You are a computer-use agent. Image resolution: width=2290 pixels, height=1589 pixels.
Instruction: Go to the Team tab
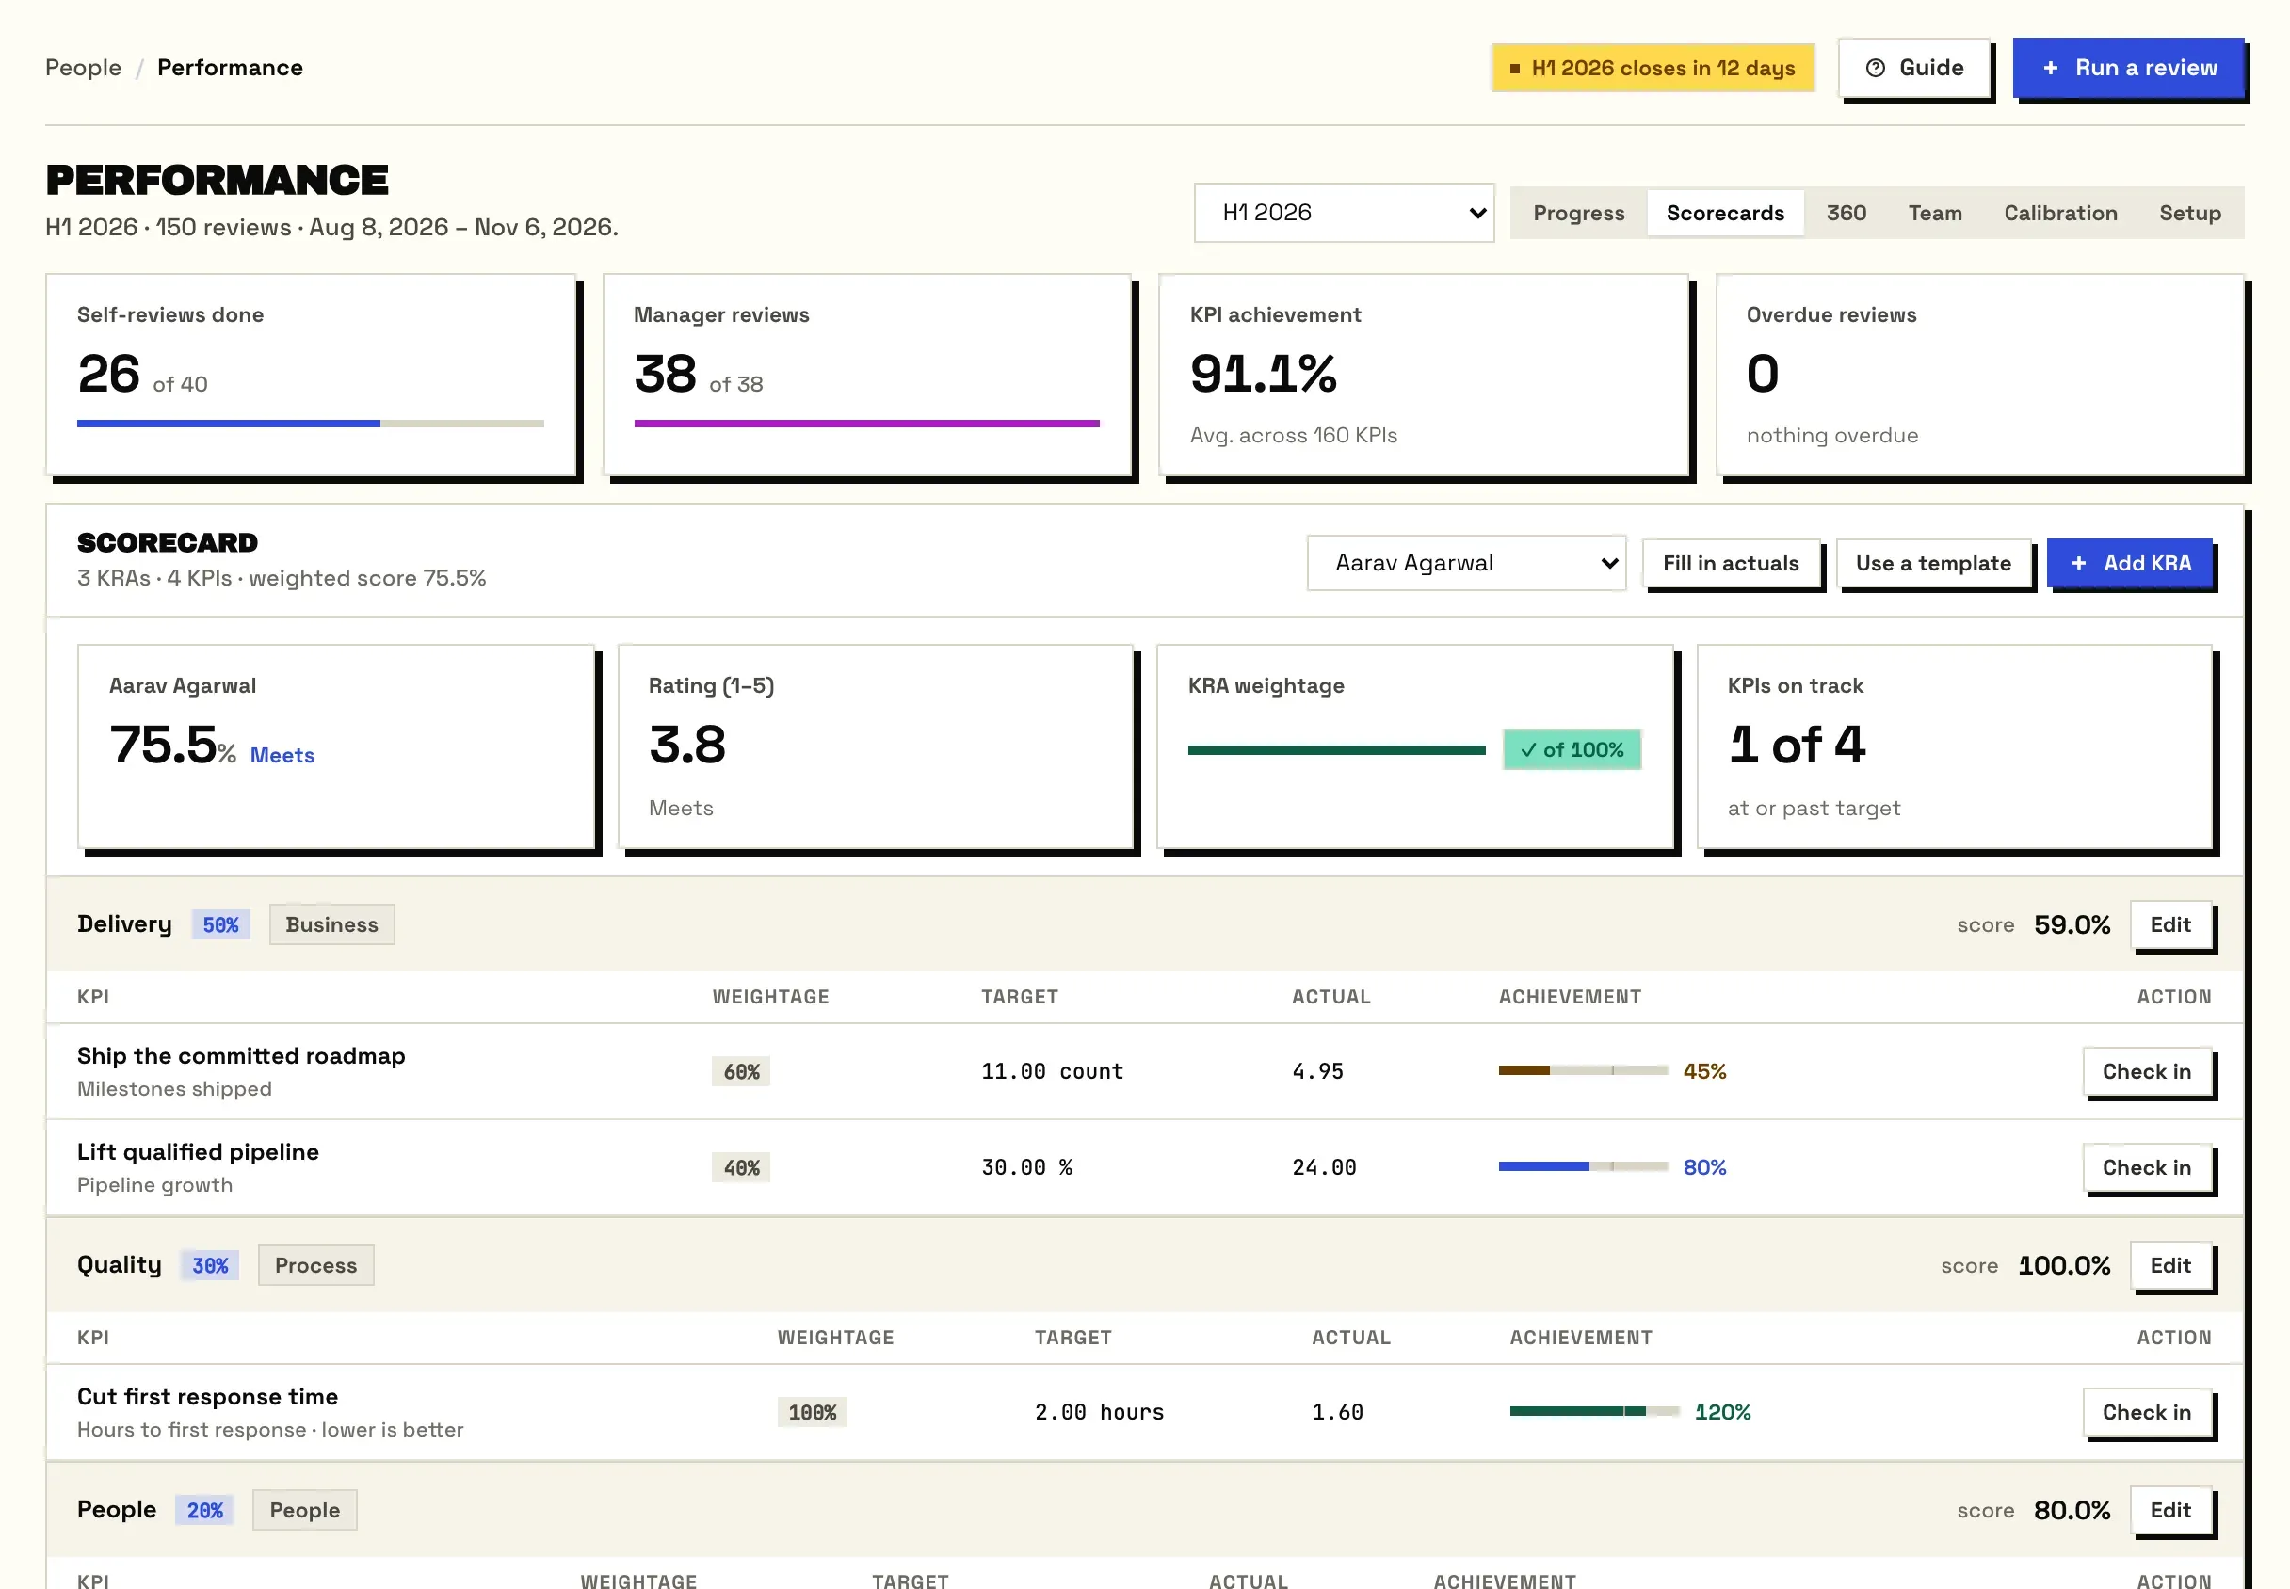1935,213
